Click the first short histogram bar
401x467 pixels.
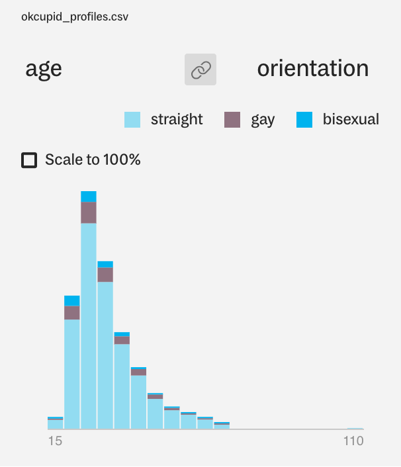click(56, 424)
